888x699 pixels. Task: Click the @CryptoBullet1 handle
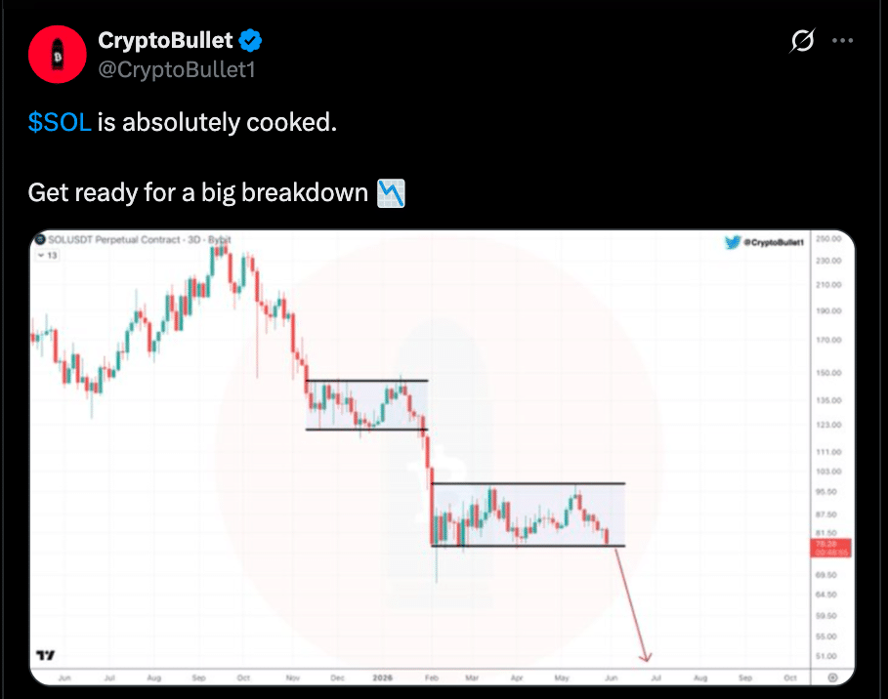click(177, 69)
